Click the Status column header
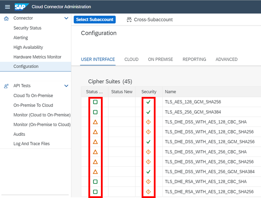 point(94,92)
